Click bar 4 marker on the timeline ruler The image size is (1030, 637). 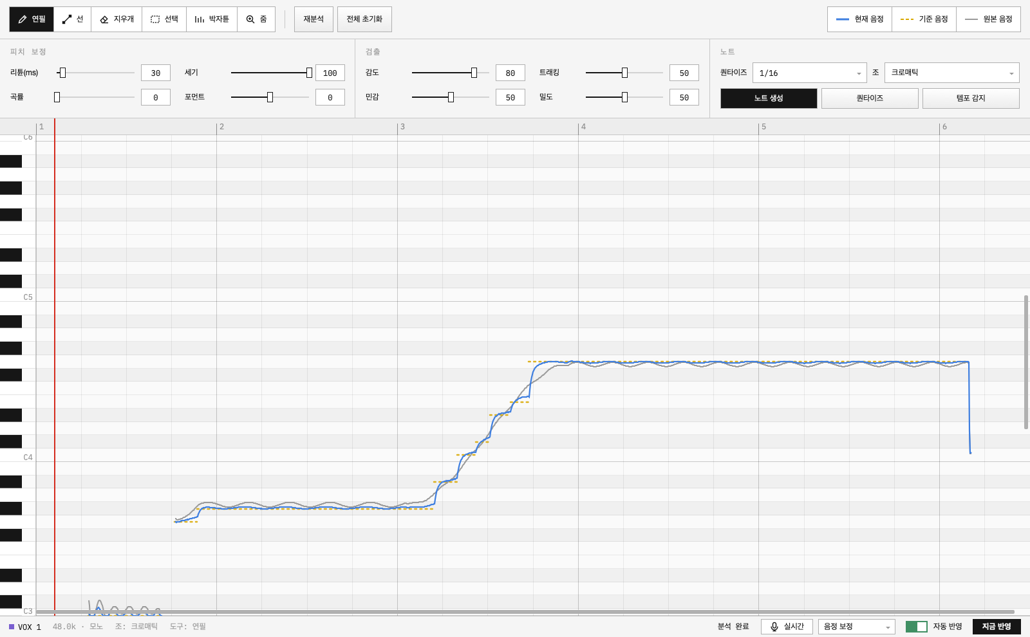pyautogui.click(x=583, y=127)
